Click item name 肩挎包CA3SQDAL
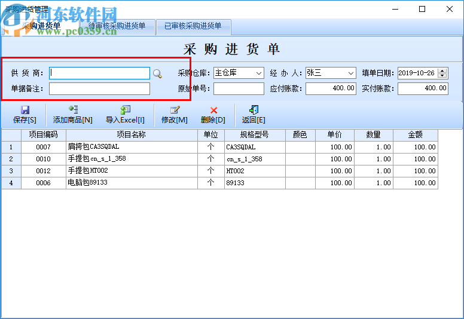Screen dimensions: 464x319 [132, 147]
